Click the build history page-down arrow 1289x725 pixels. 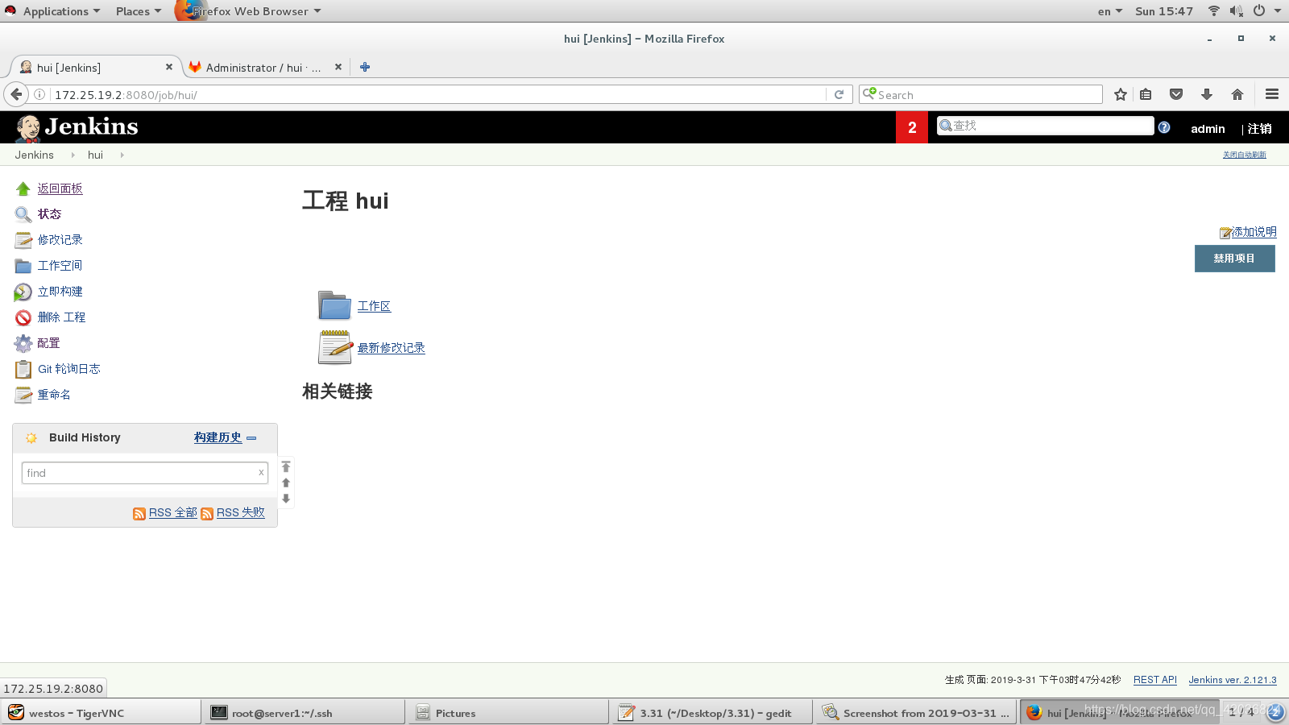(x=286, y=499)
